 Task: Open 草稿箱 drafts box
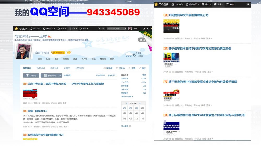pos(108,68)
